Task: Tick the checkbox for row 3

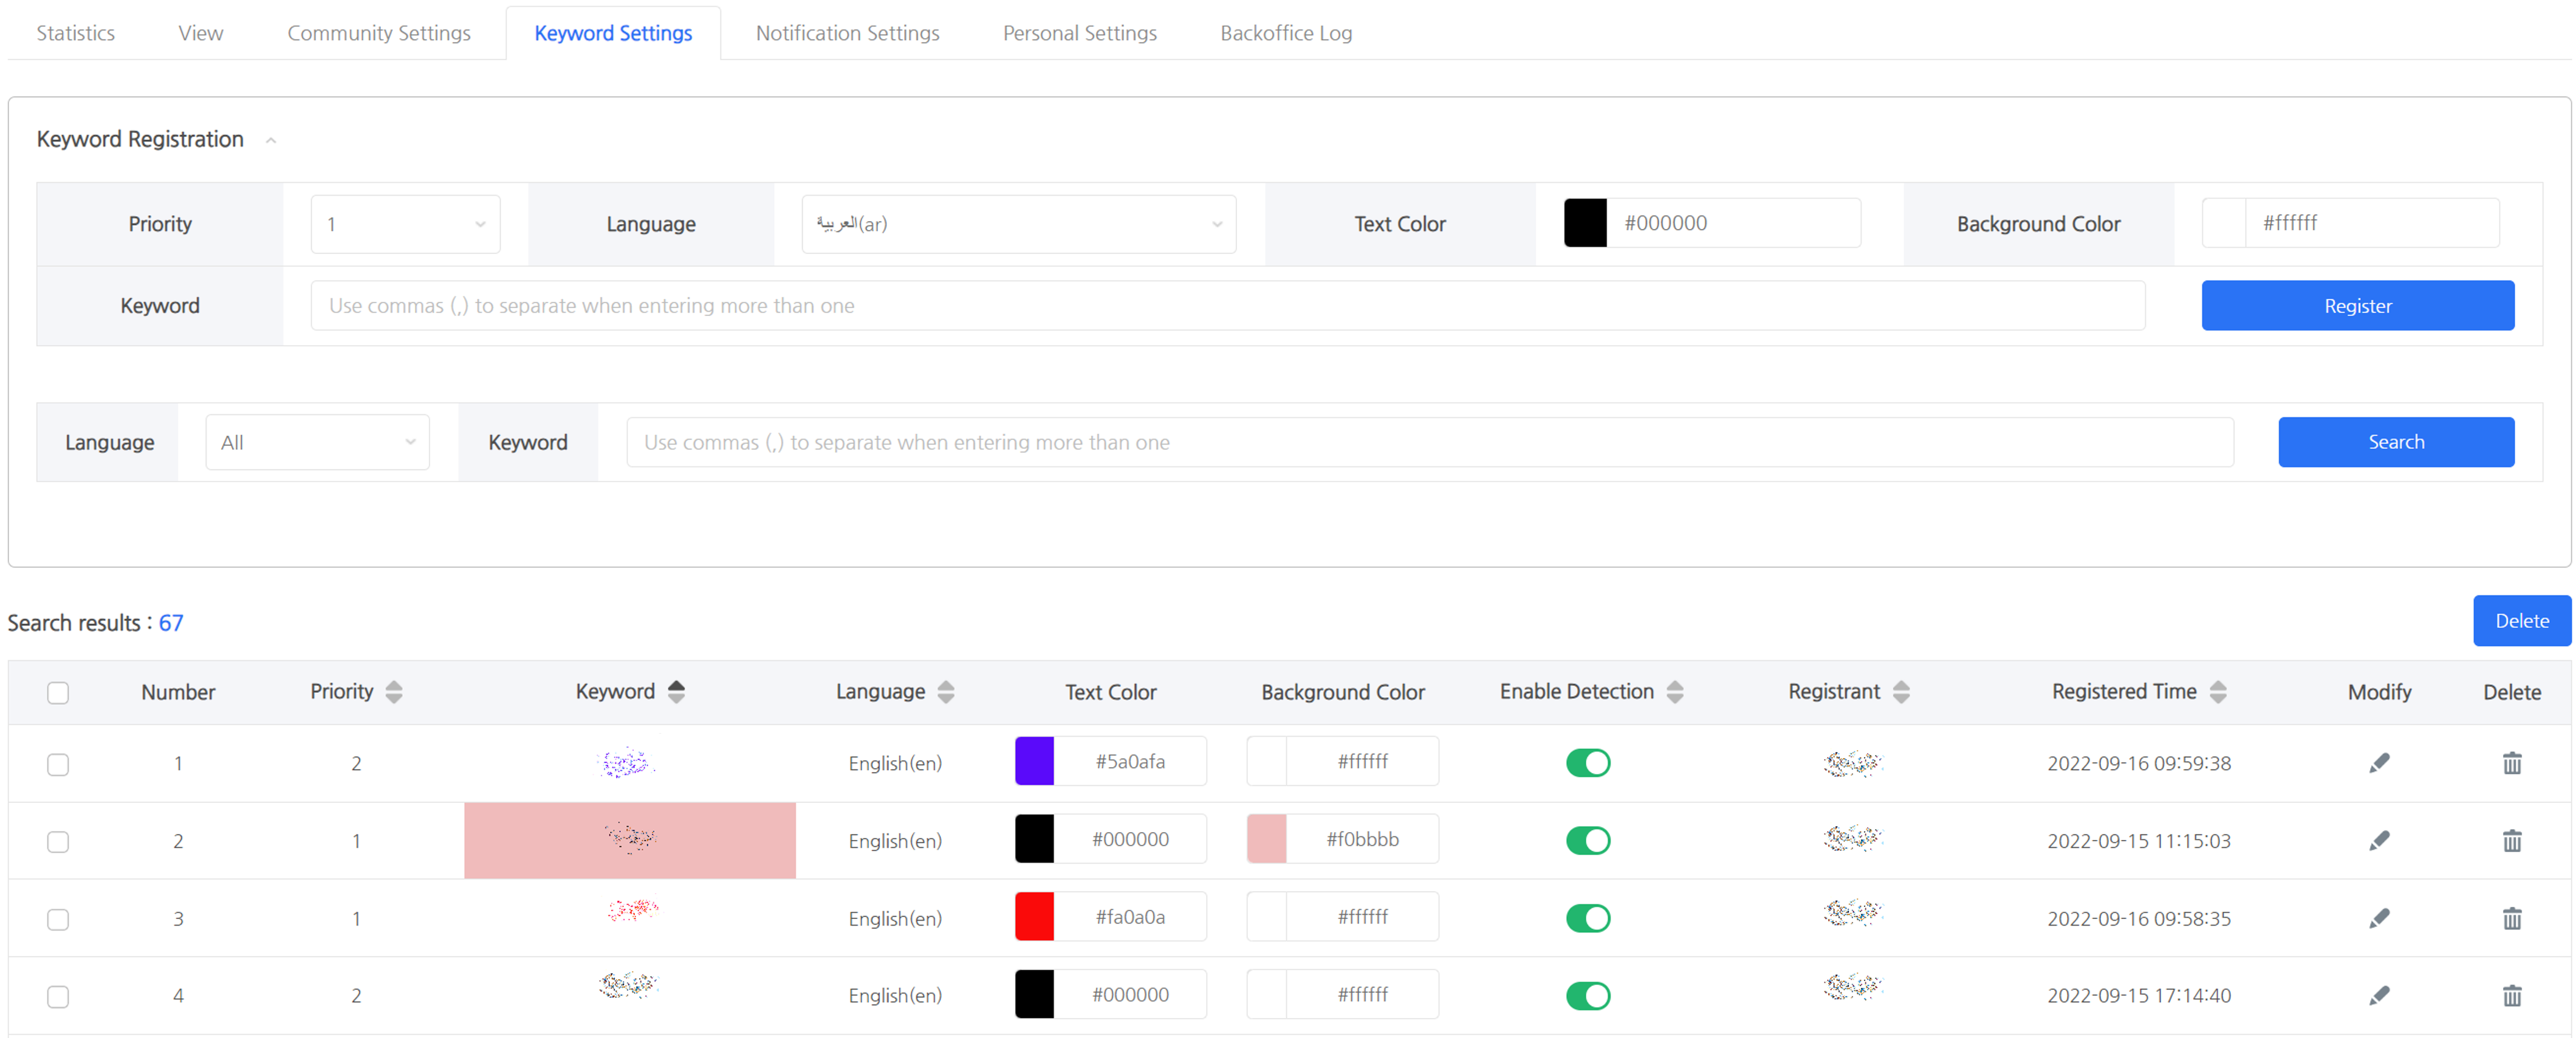Action: [x=58, y=919]
